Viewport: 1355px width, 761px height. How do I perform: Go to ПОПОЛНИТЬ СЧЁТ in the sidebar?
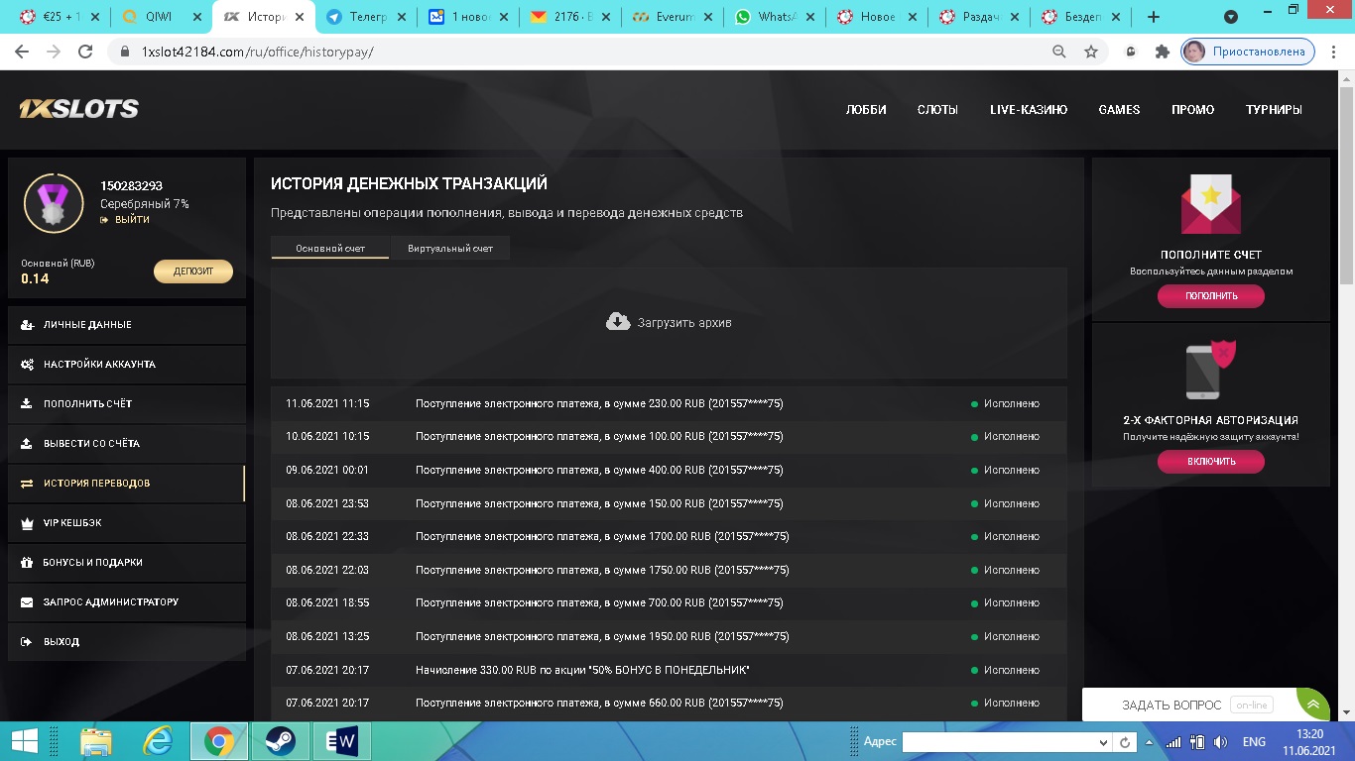pos(126,404)
